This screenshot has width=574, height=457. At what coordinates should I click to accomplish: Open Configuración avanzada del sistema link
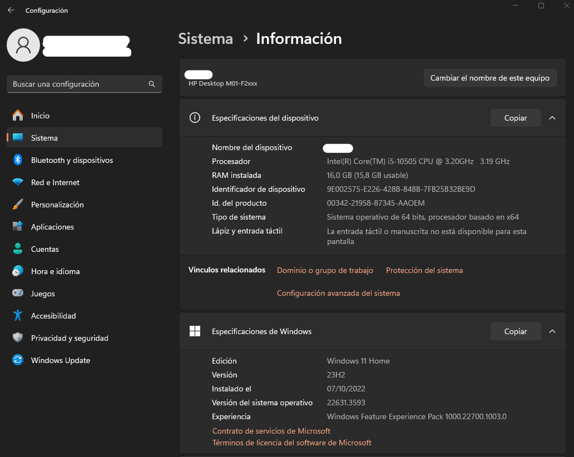pyautogui.click(x=338, y=293)
